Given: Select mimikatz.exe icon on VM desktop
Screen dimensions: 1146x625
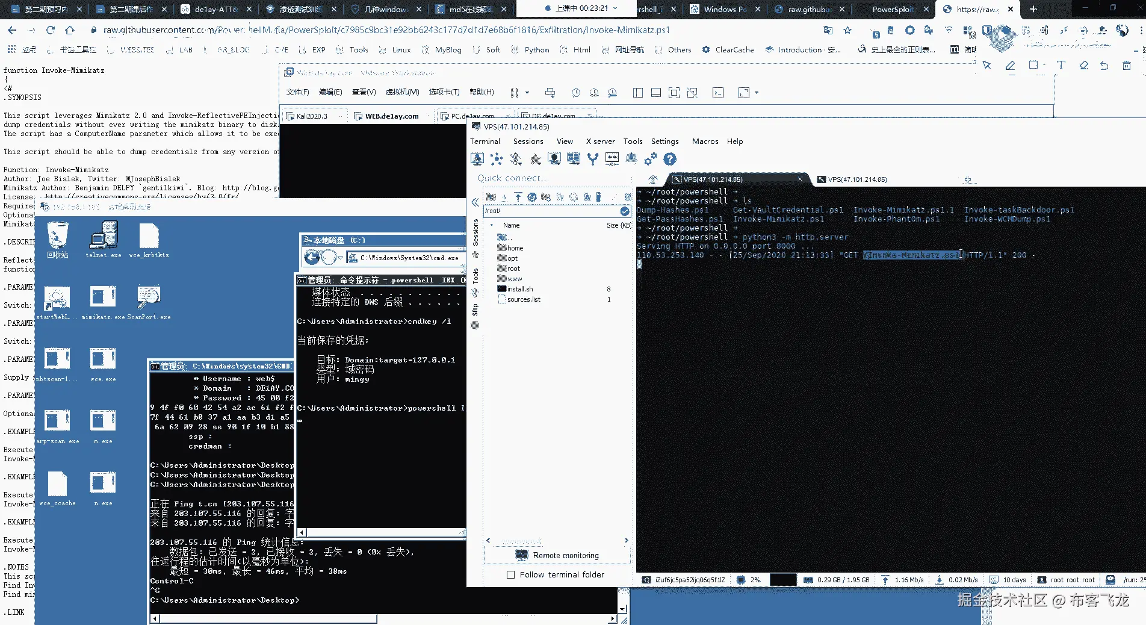Looking at the screenshot, I should tap(103, 303).
